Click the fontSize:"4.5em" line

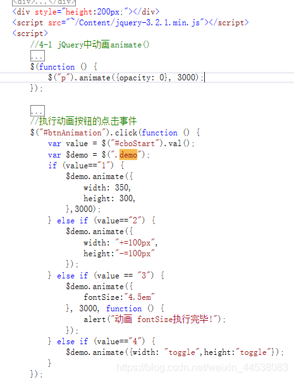click(x=119, y=297)
